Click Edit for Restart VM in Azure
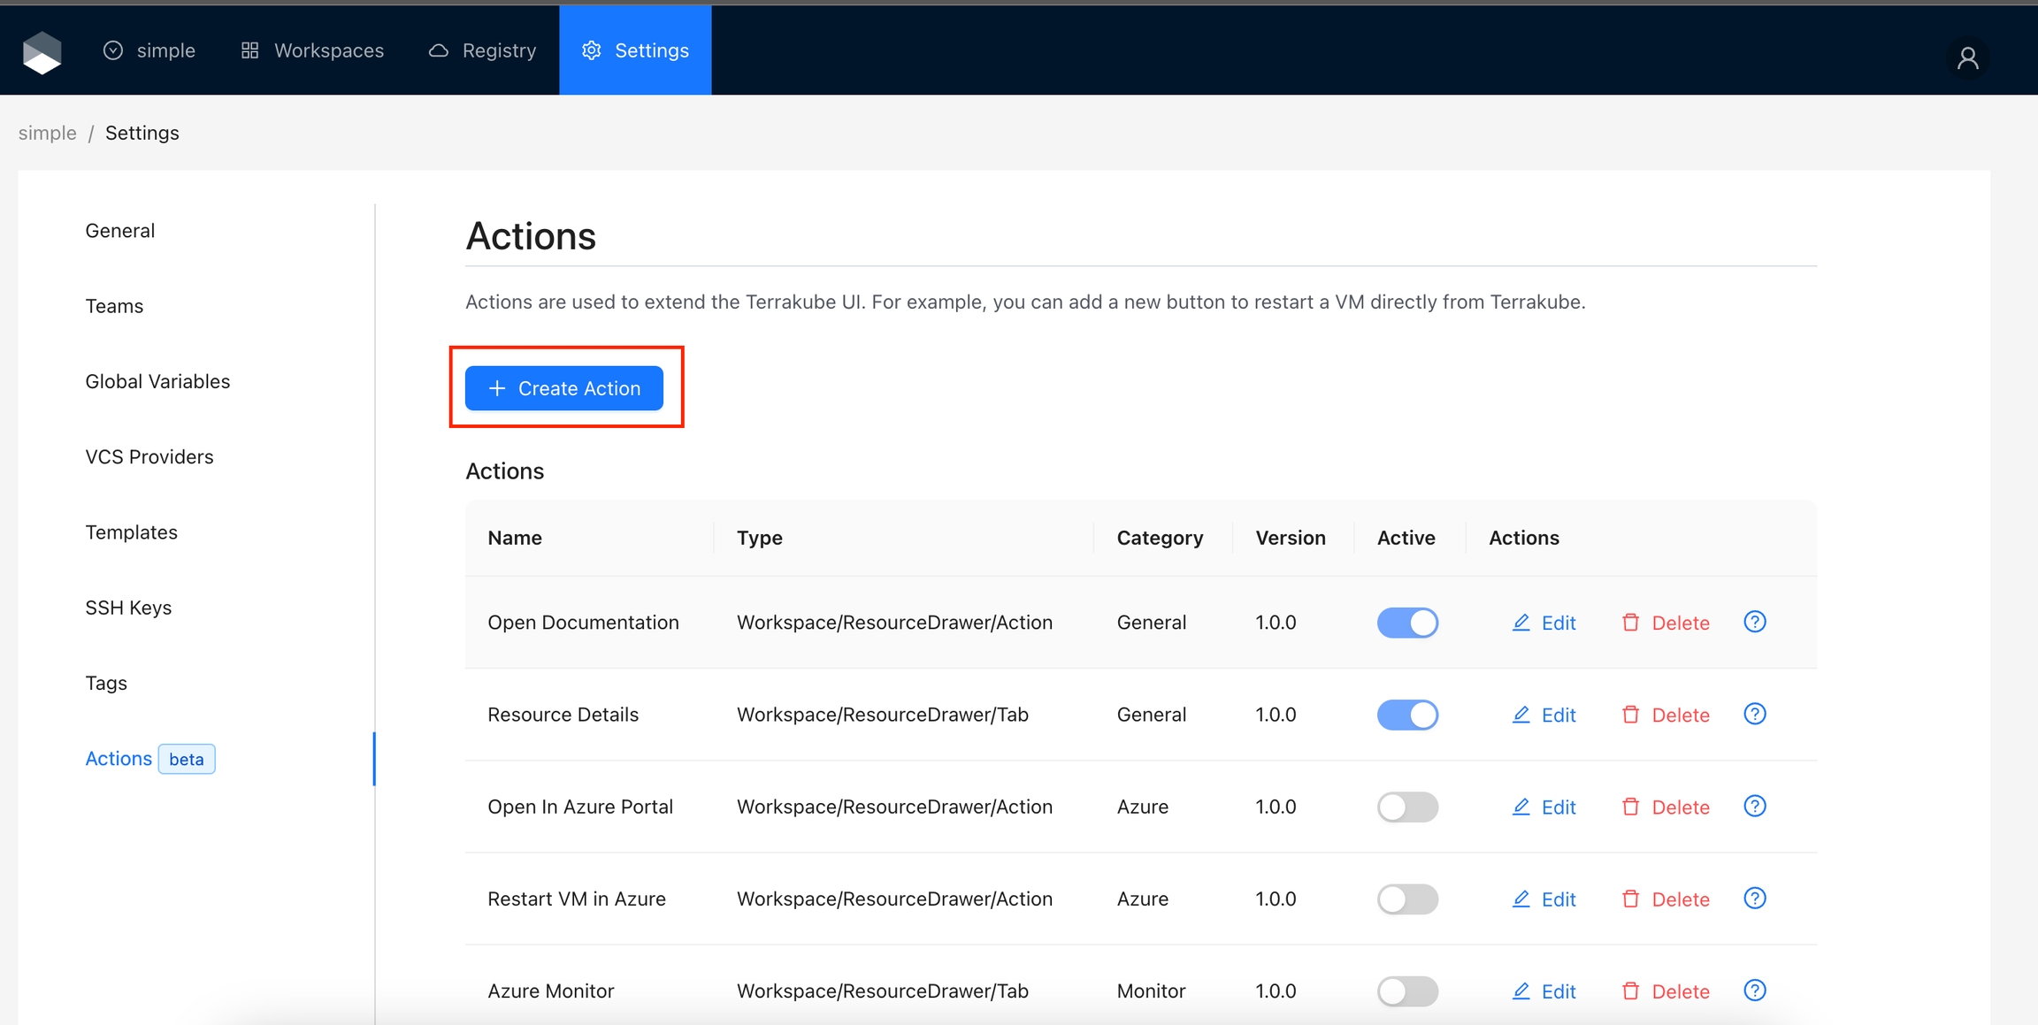Viewport: 2038px width, 1025px height. point(1544,899)
